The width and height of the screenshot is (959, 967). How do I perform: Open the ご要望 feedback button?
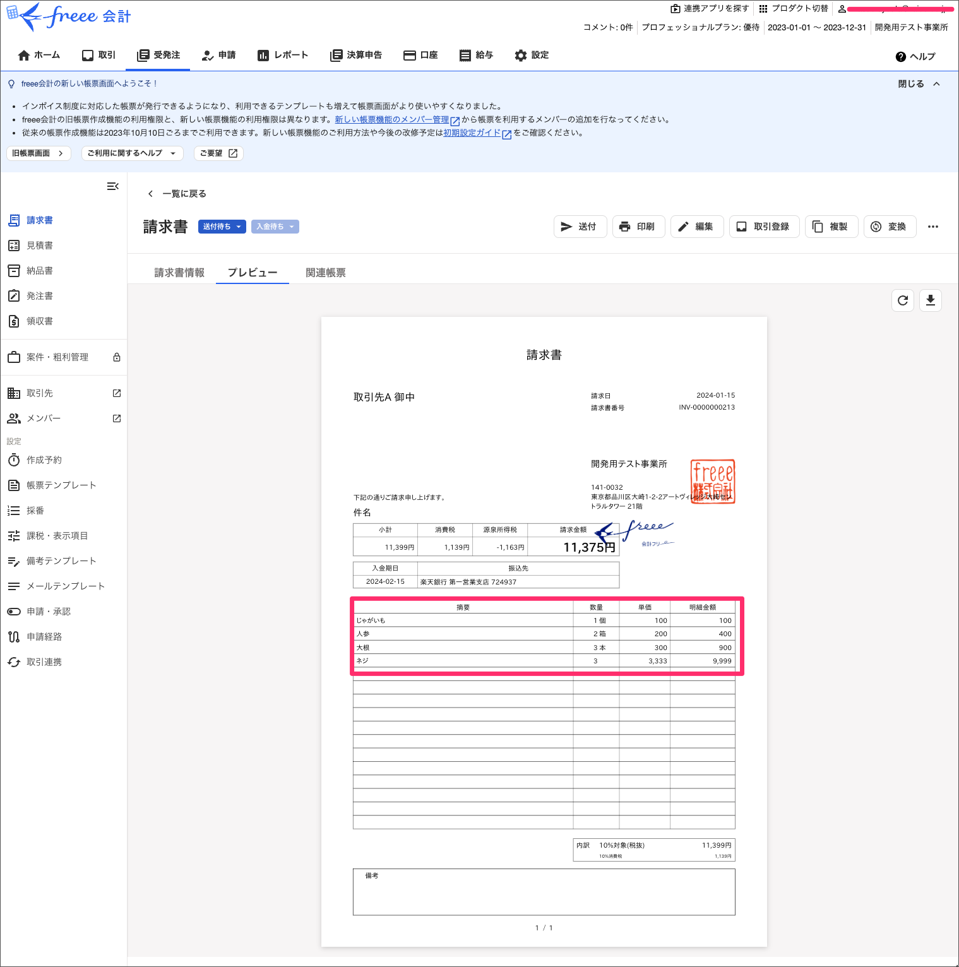[218, 153]
